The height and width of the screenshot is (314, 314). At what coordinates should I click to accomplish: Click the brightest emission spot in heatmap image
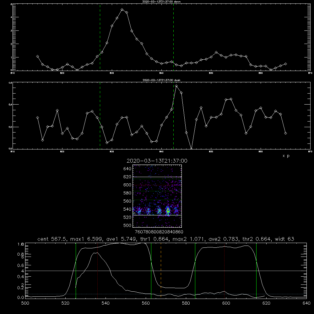point(168,211)
